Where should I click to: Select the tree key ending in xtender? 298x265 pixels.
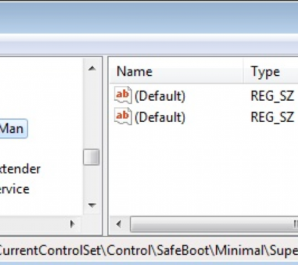point(20,169)
